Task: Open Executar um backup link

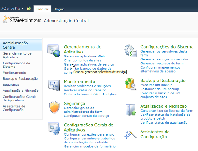Action: [156, 85]
